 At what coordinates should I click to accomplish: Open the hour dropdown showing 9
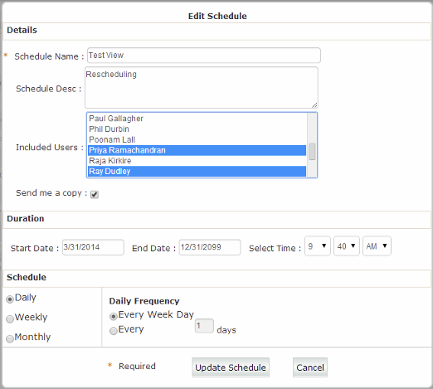tap(318, 246)
